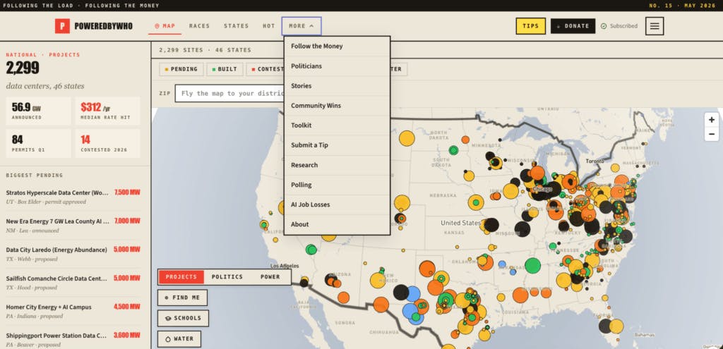Select Projects map mode
Image resolution: width=723 pixels, height=349 pixels.
click(181, 277)
